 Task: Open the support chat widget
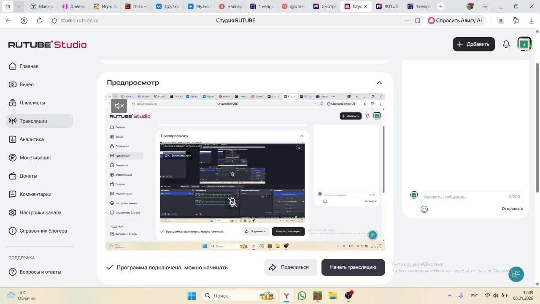click(x=516, y=274)
